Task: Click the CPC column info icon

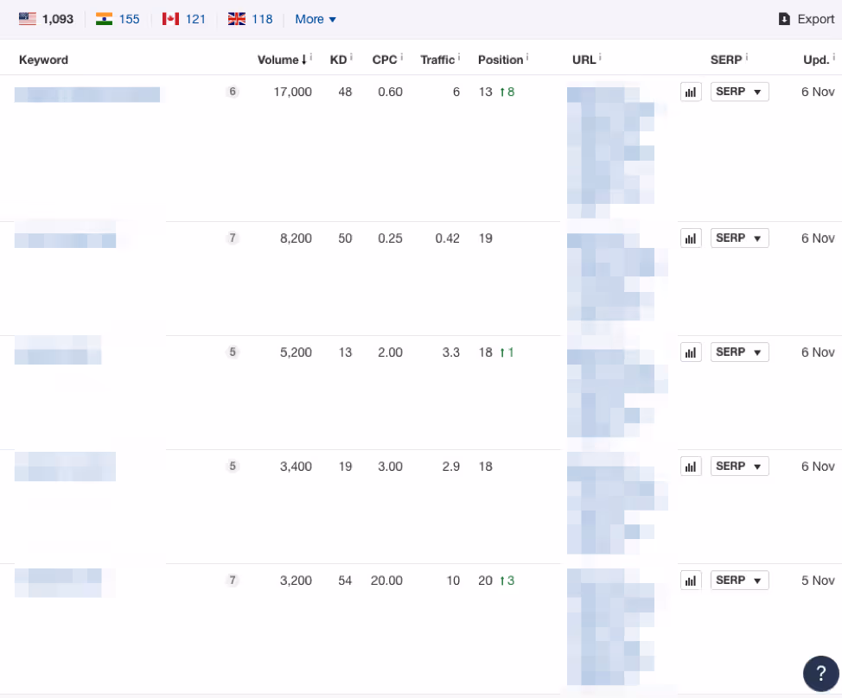Action: coord(402,56)
